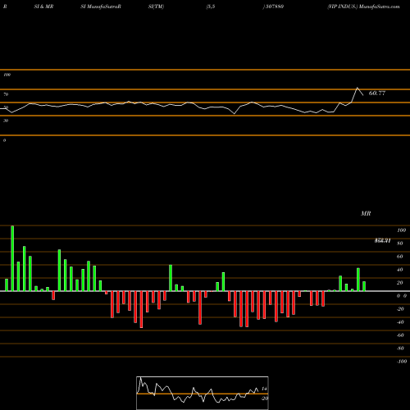Click the 40 label on MR histogram axis
The width and height of the screenshot is (410, 410).
pos(400,270)
